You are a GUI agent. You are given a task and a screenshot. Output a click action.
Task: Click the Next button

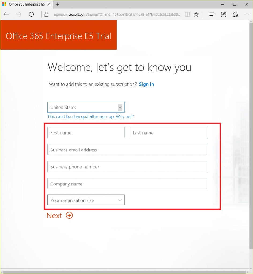pos(59,215)
